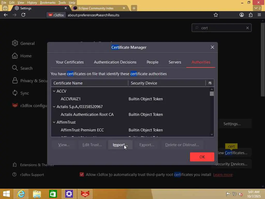
Task: Select the Authorities tab
Action: 201,62
